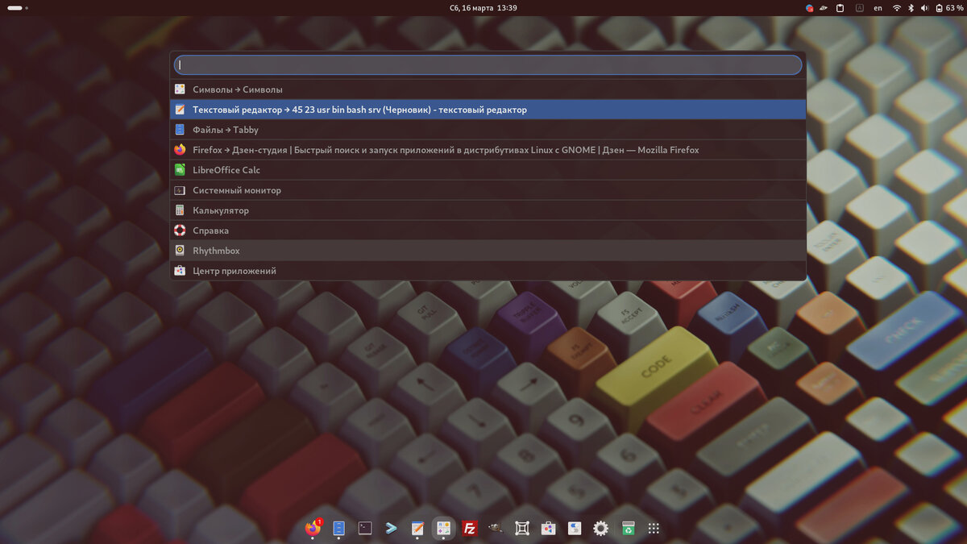Open the Files manager dock icon
The height and width of the screenshot is (544, 967).
[338, 529]
